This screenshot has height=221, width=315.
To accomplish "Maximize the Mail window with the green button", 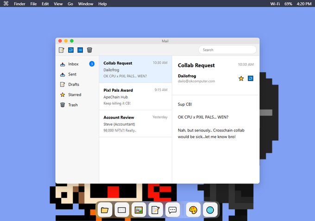I will pos(72,41).
